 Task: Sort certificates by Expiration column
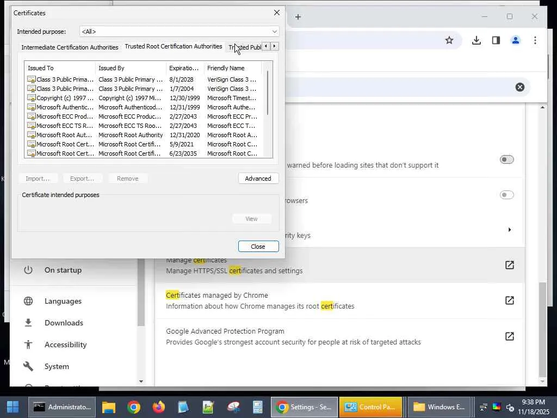185,68
